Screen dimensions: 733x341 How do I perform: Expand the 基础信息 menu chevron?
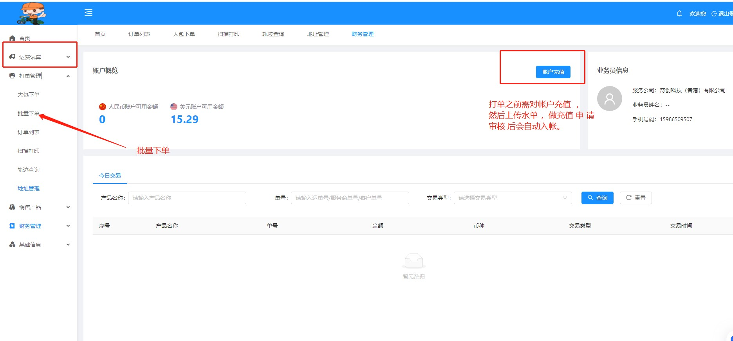point(68,245)
